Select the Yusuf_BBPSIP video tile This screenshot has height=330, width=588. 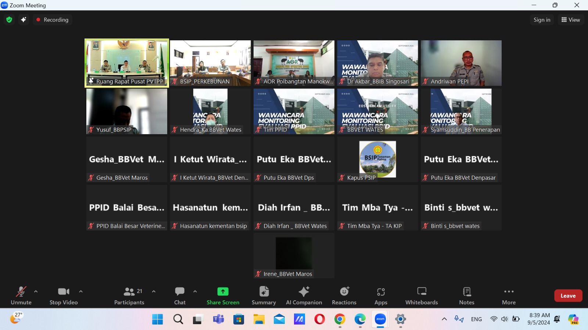127,111
